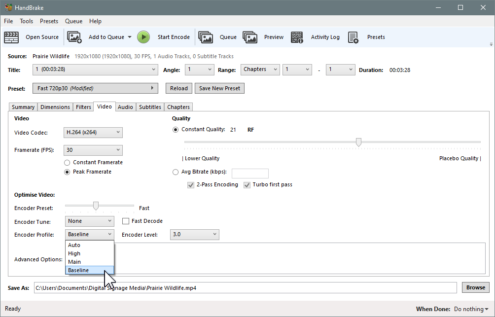Screen dimensions: 495x317
Task: Click the Open Source label
Action: [42, 37]
